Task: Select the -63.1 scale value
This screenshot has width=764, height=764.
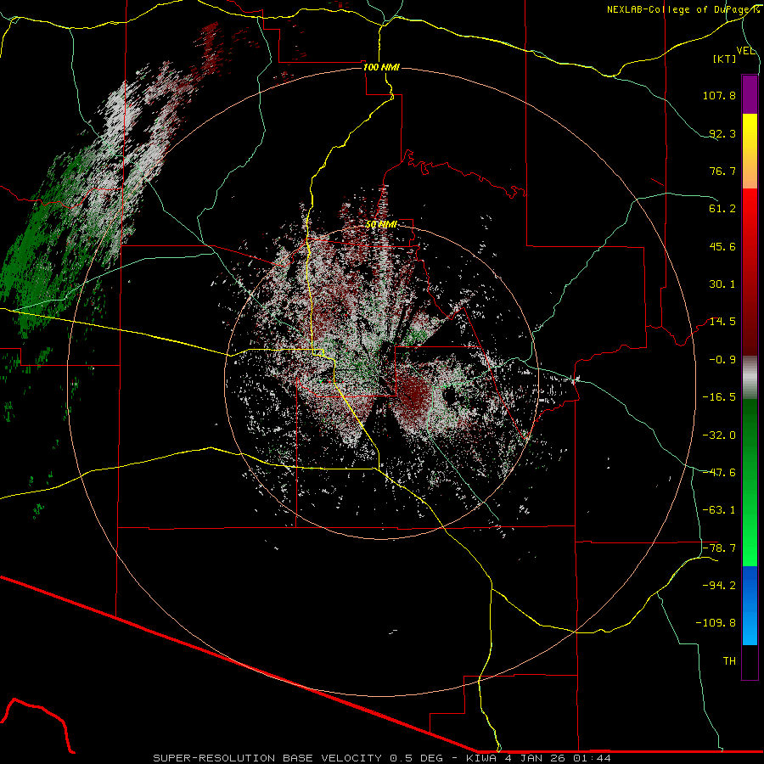Action: pos(719,510)
